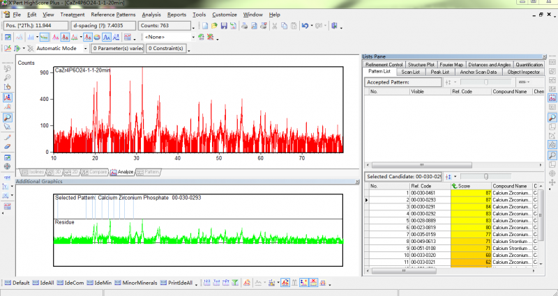
Task: Click the Save icon in the toolbar
Action: (x=225, y=26)
